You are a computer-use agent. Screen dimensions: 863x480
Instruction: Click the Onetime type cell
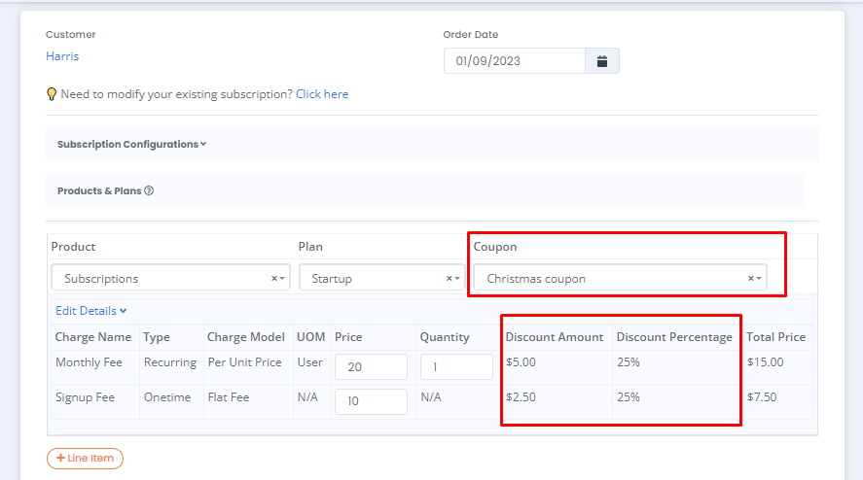(167, 397)
